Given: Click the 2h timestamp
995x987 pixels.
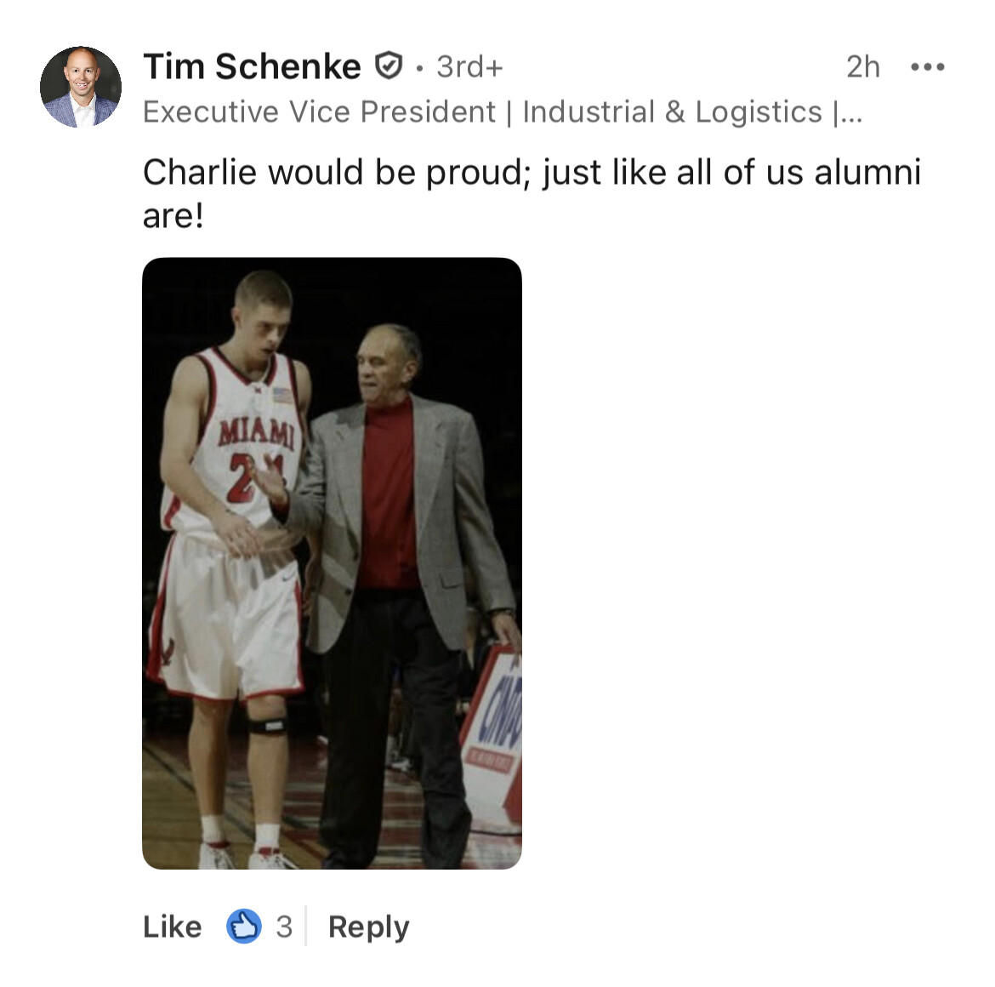Looking at the screenshot, I should coord(862,67).
